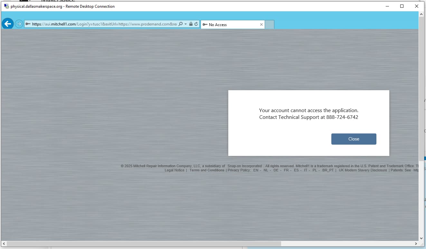Screen dimensions: 426x249
Task: Open the Legal Notice link
Action: click(x=174, y=170)
